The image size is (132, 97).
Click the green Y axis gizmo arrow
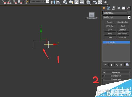(x=41, y=30)
